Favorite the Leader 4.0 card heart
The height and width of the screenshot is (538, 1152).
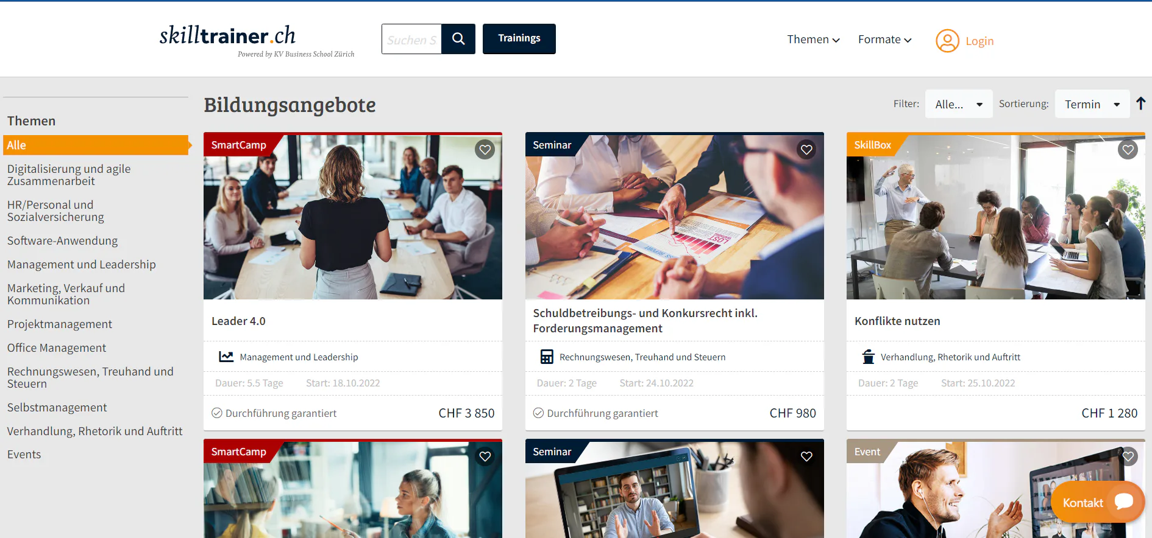tap(485, 150)
